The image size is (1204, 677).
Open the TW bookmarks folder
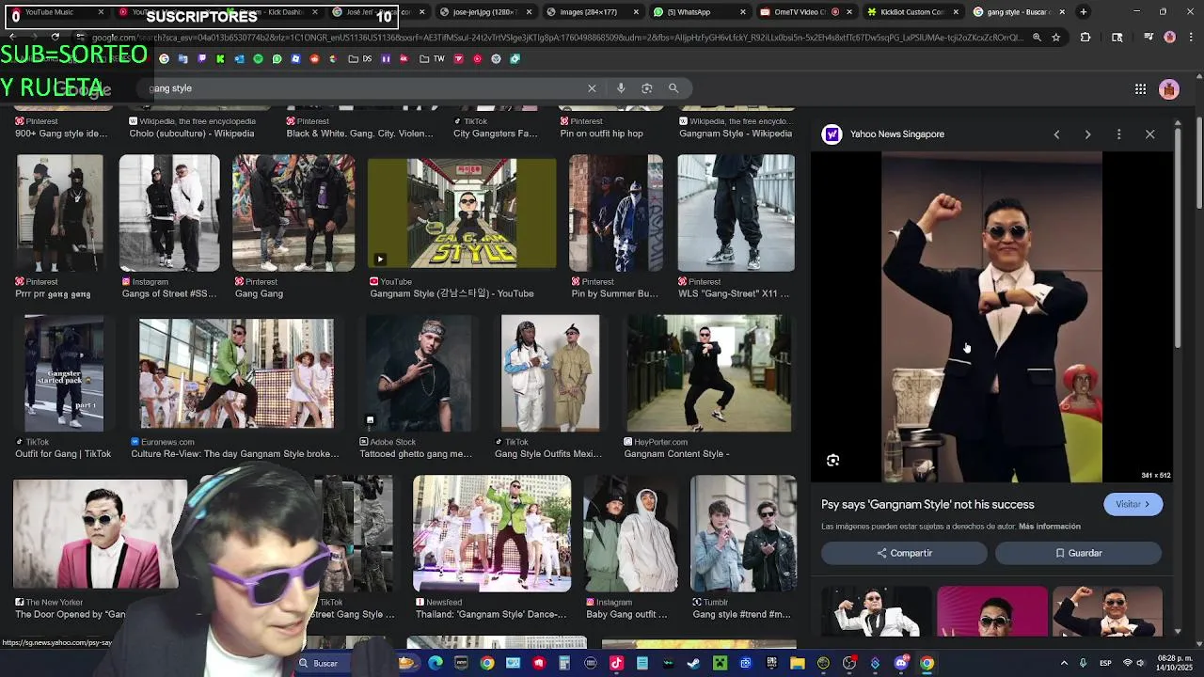(x=433, y=58)
